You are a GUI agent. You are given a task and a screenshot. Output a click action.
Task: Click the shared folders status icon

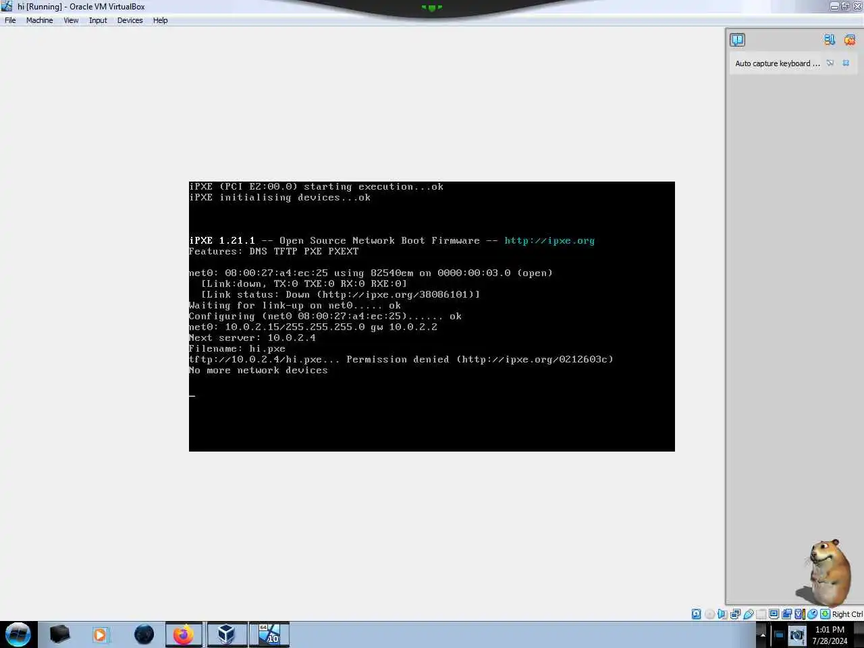pyautogui.click(x=761, y=614)
